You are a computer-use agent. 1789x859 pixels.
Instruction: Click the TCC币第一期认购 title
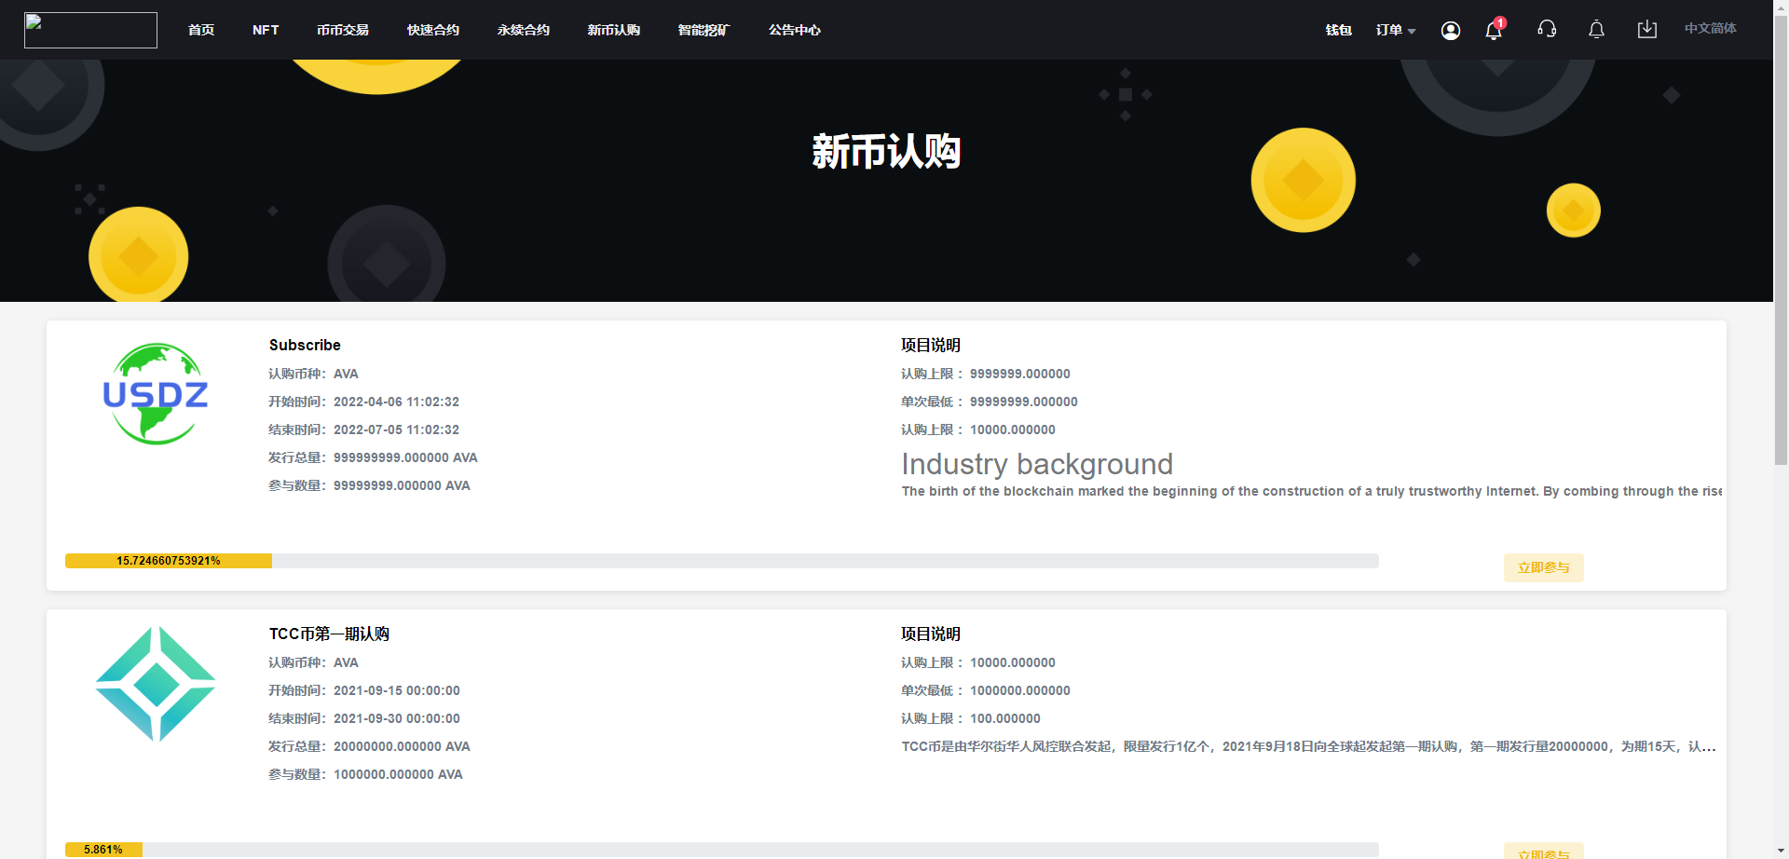[x=329, y=634]
